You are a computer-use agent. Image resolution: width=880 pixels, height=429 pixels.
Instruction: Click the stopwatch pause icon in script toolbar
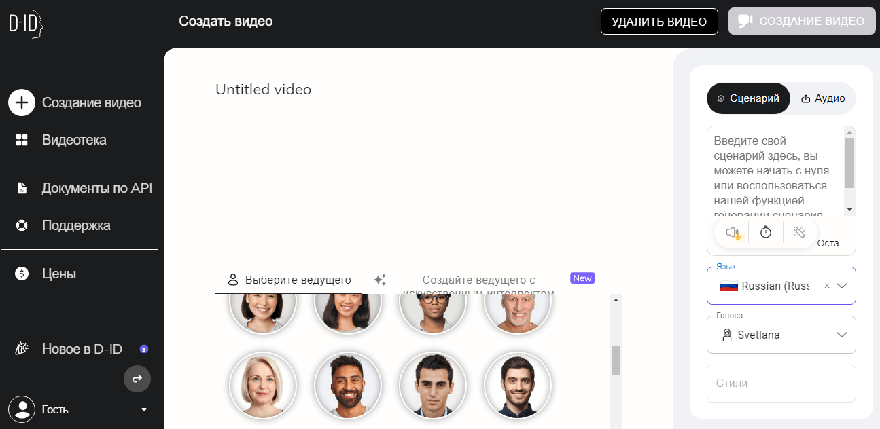(766, 233)
